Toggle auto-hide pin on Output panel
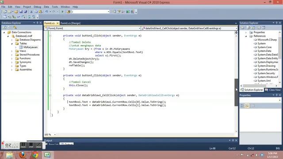 (233, 140)
